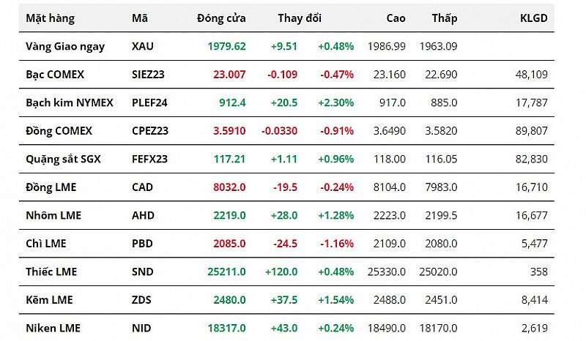Screen dimensions: 586x341
Task: Click the Thấp column header
Action: pos(445,18)
